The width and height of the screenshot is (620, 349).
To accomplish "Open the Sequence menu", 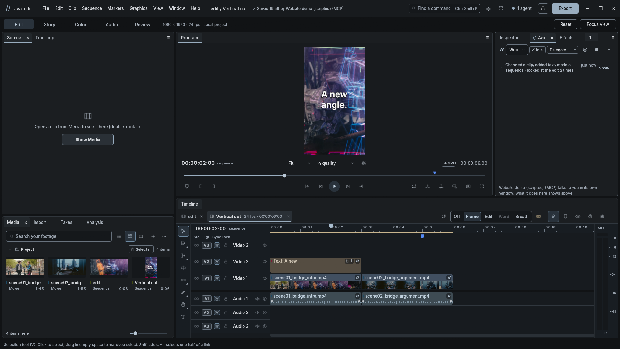I will 92,8.
